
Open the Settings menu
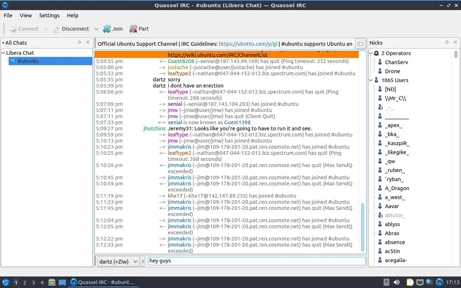(x=49, y=15)
